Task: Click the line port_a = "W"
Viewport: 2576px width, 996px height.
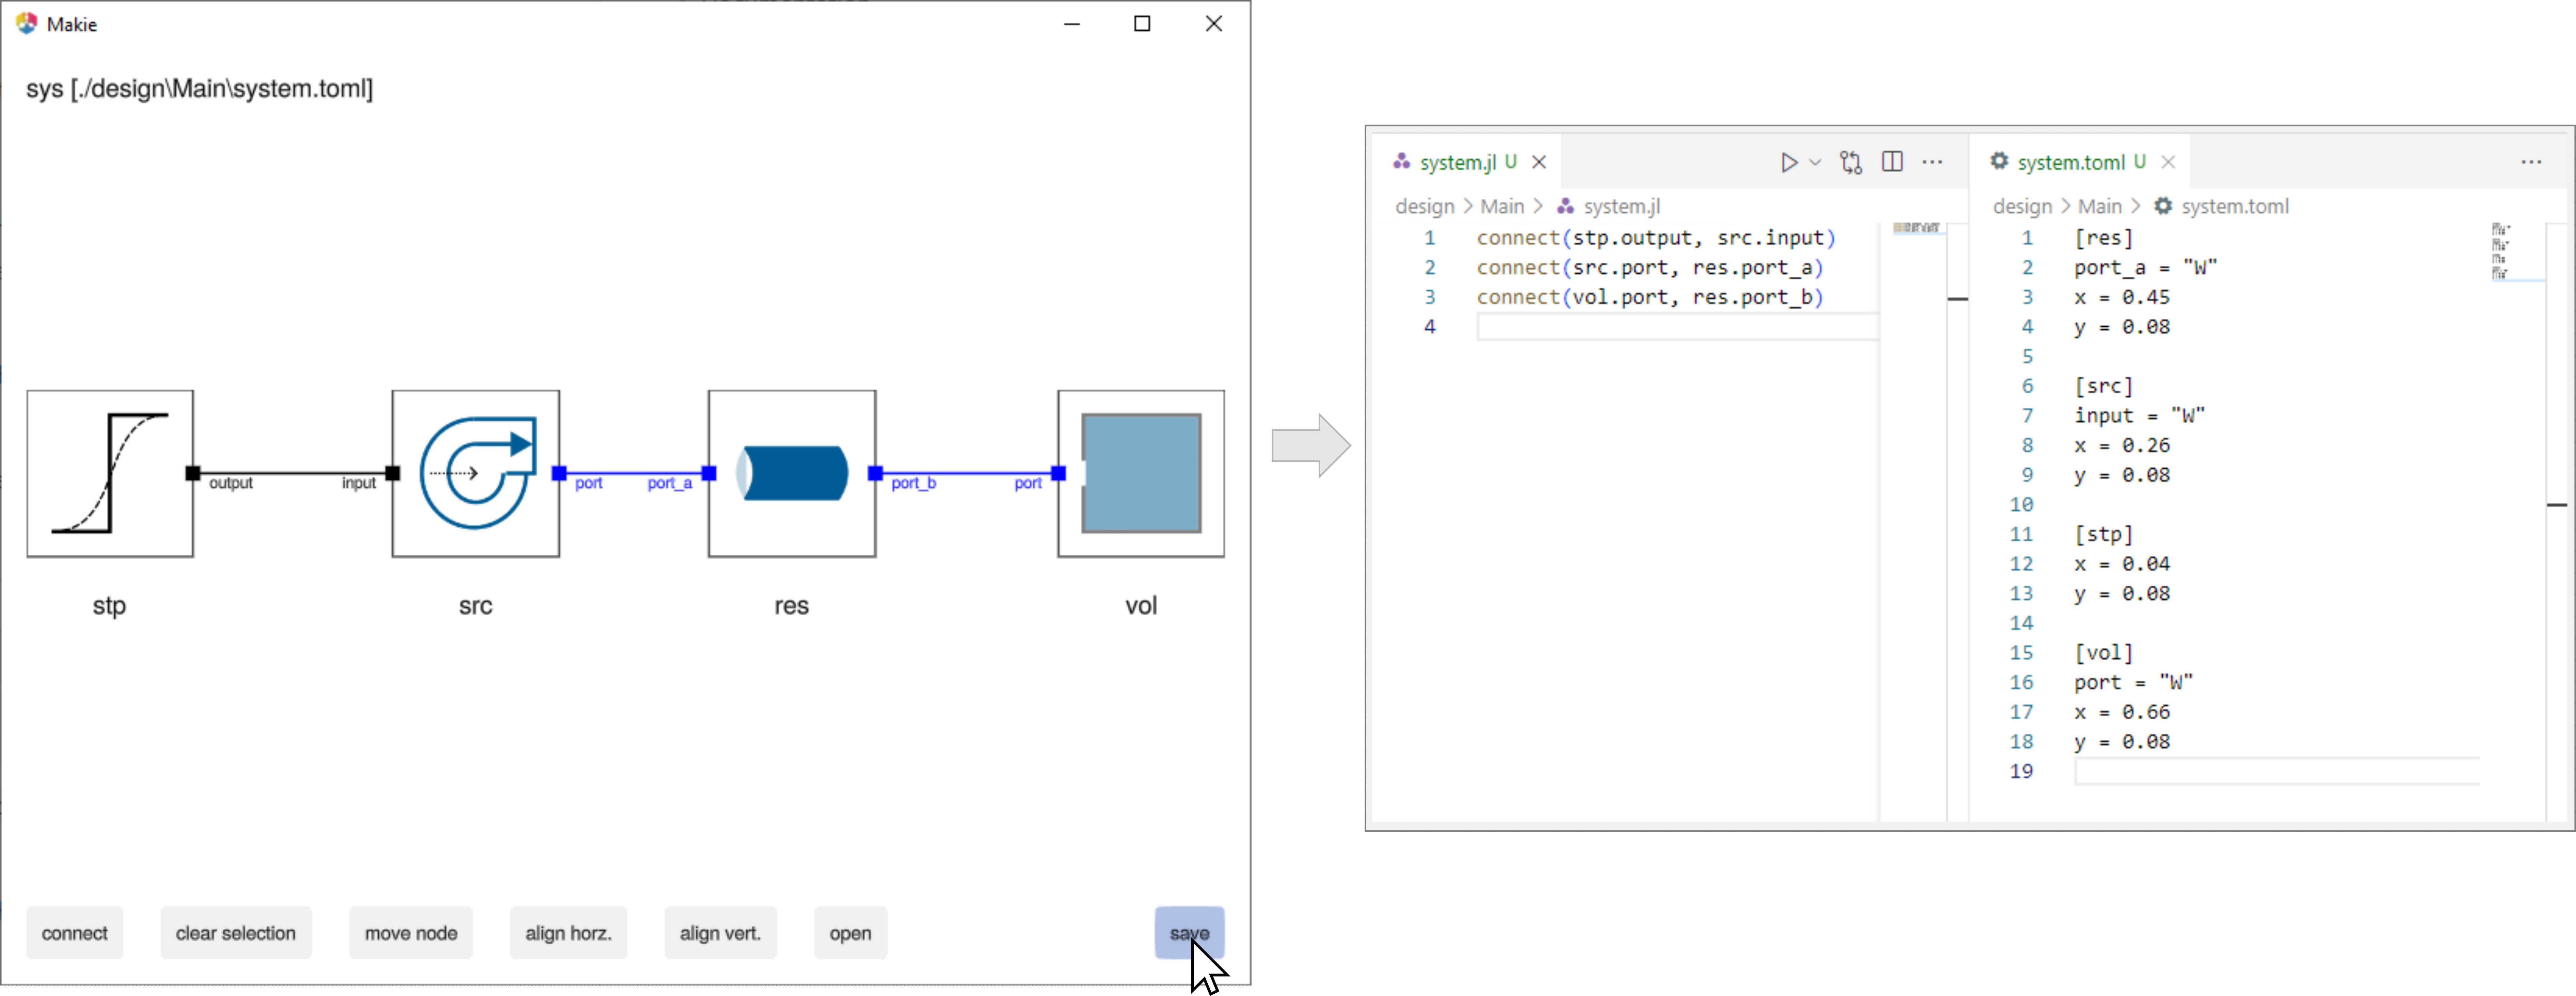Action: [x=2146, y=268]
